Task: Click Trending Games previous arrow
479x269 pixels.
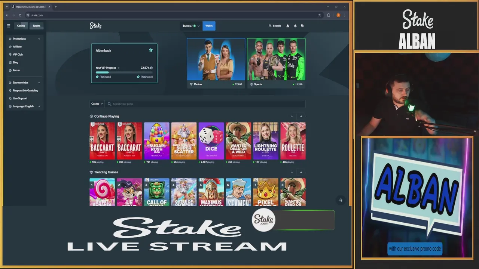Action: click(292, 172)
